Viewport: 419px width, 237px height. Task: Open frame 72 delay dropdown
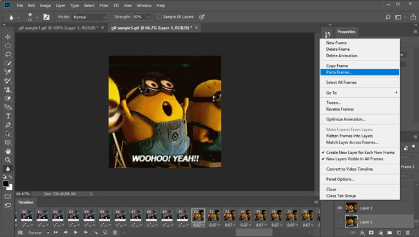tap(219, 225)
